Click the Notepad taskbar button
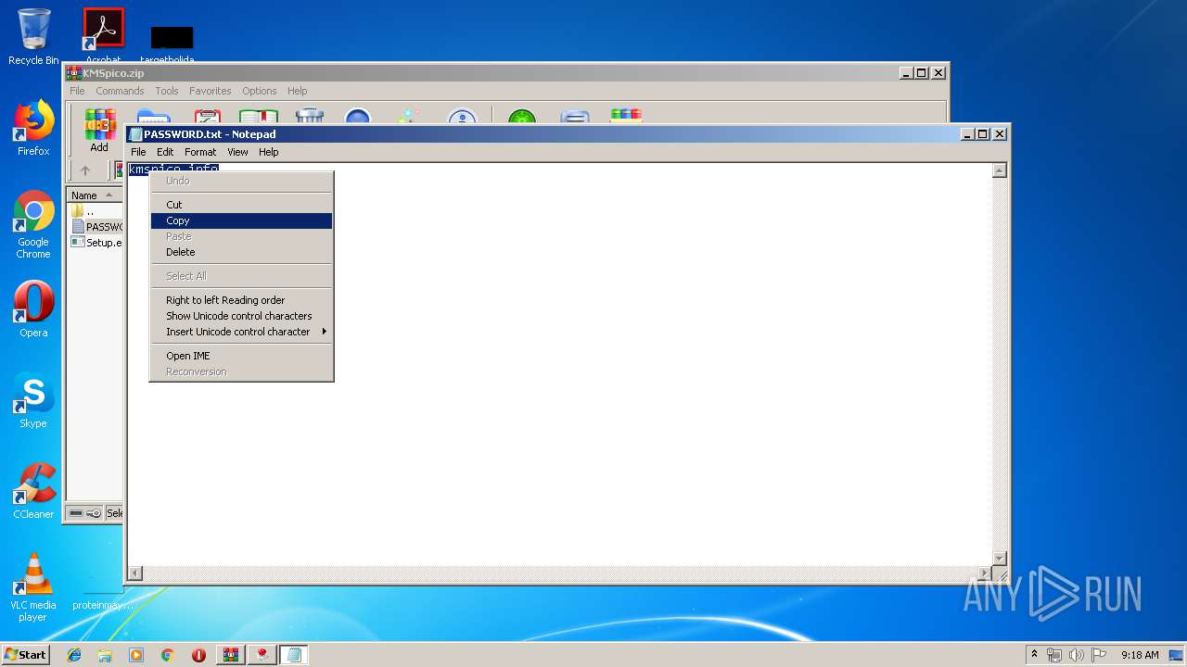This screenshot has height=667, width=1187. (x=294, y=655)
